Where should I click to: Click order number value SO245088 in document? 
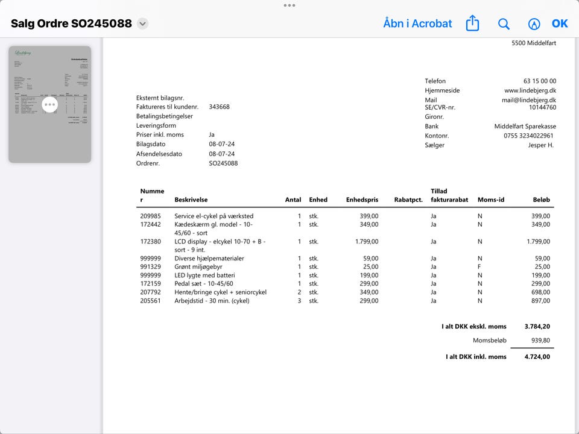[x=223, y=163]
